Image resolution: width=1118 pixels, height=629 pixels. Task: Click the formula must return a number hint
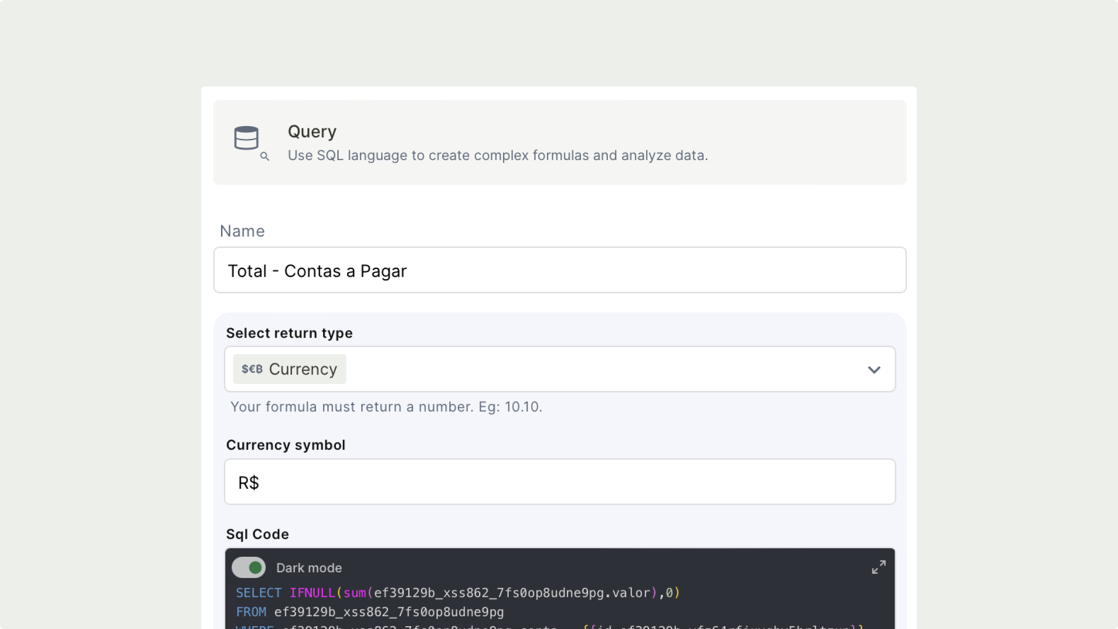pyautogui.click(x=386, y=407)
